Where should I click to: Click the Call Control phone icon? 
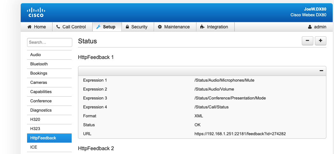pos(58,27)
